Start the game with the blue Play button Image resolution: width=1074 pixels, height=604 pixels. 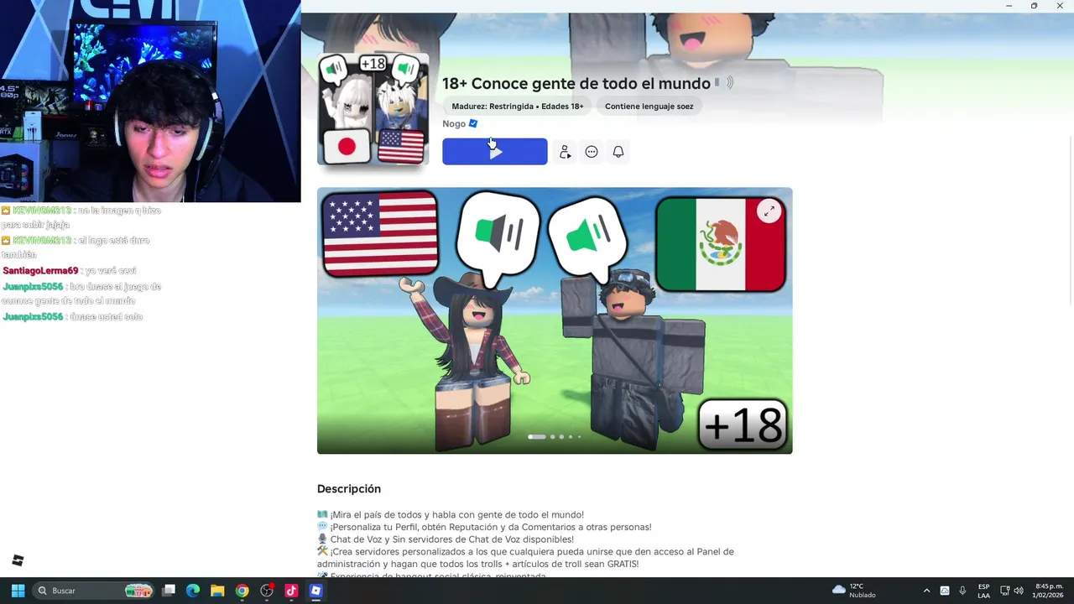coord(494,152)
